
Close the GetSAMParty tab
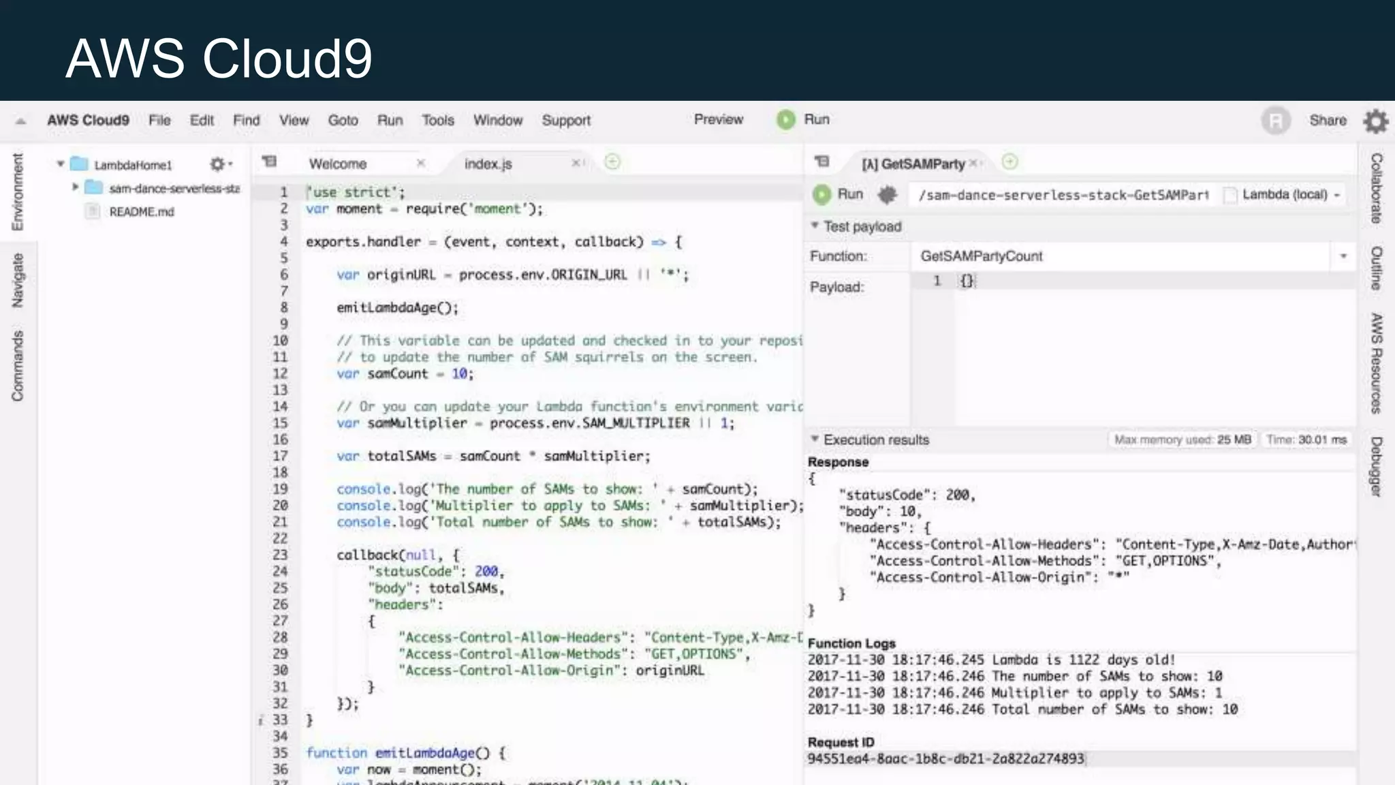(973, 163)
